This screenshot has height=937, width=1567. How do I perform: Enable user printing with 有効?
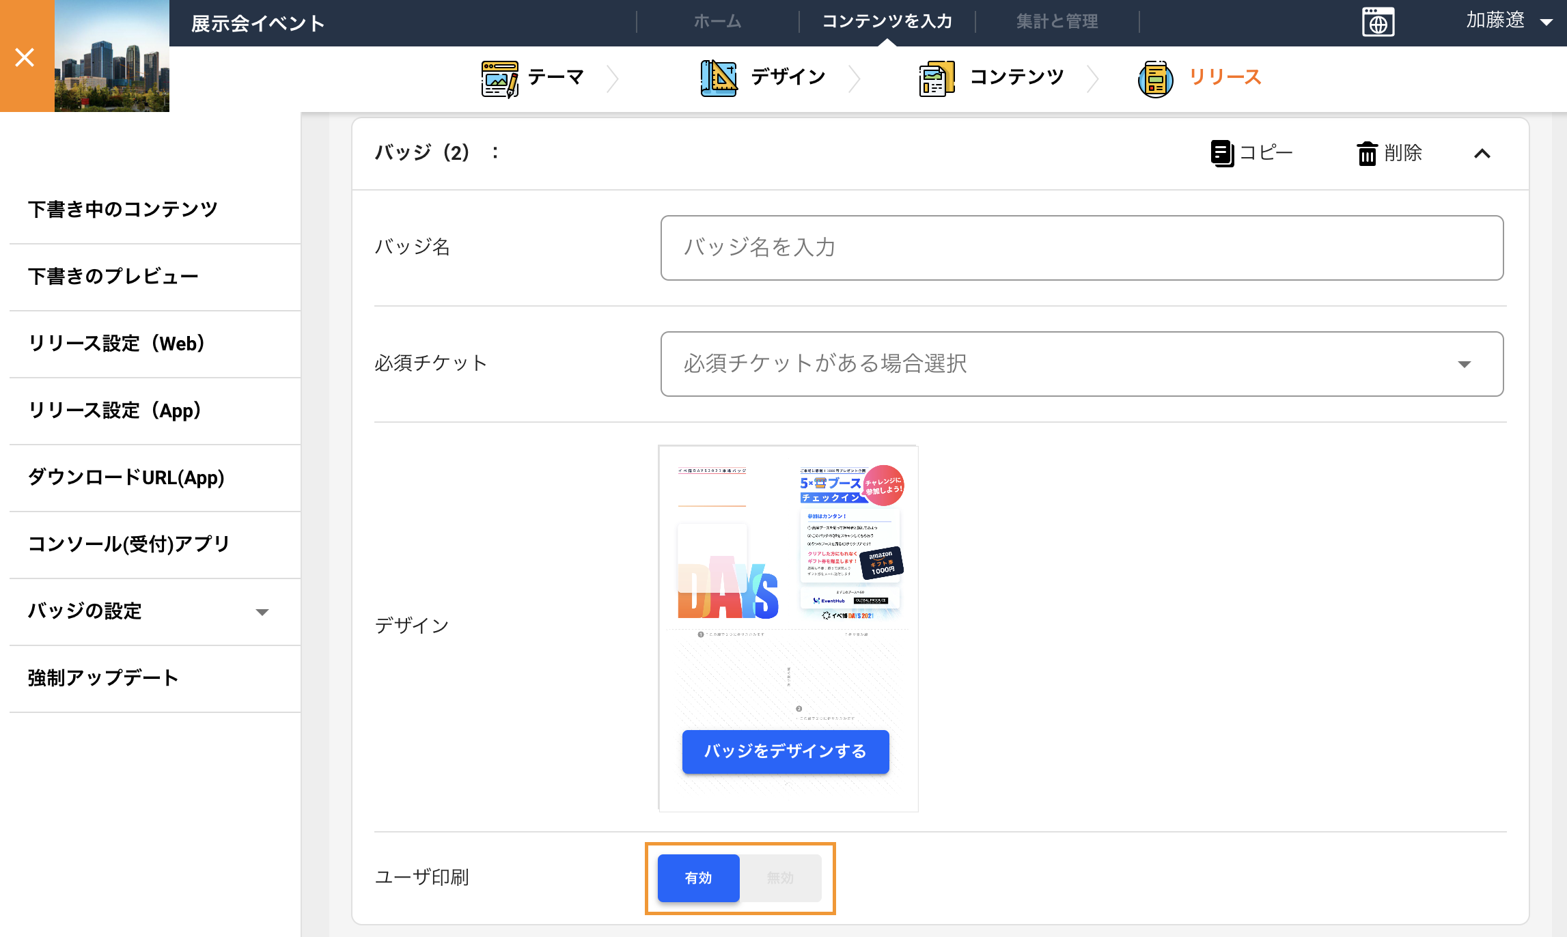pos(698,878)
